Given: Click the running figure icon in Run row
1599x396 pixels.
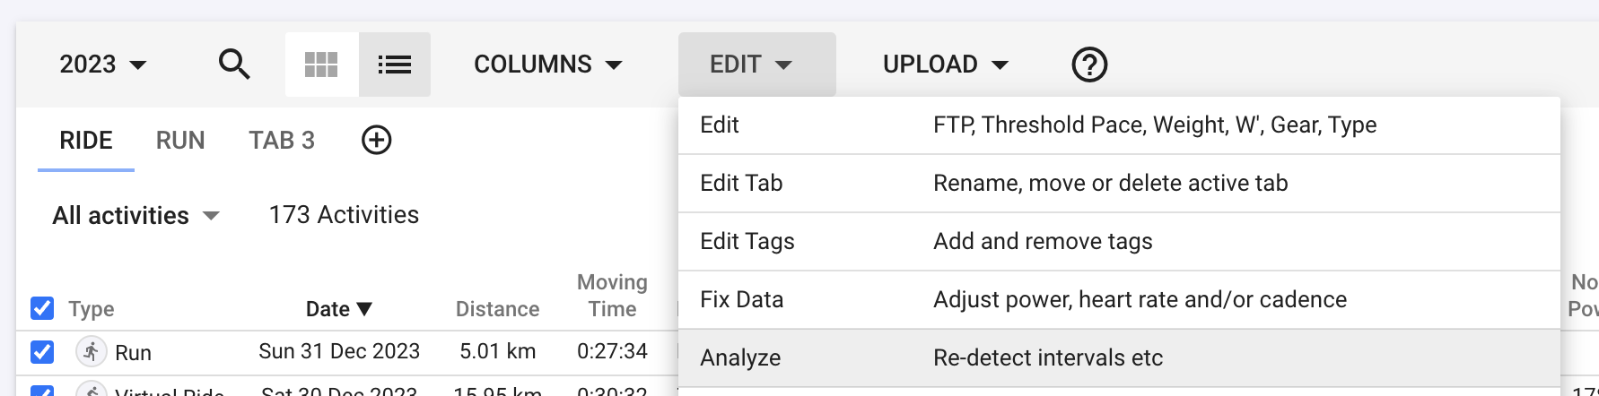Looking at the screenshot, I should tap(91, 351).
